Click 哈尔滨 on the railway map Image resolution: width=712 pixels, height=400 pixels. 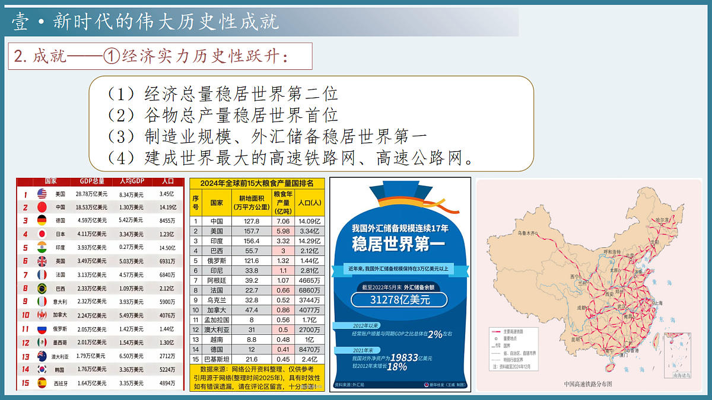tap(662, 219)
